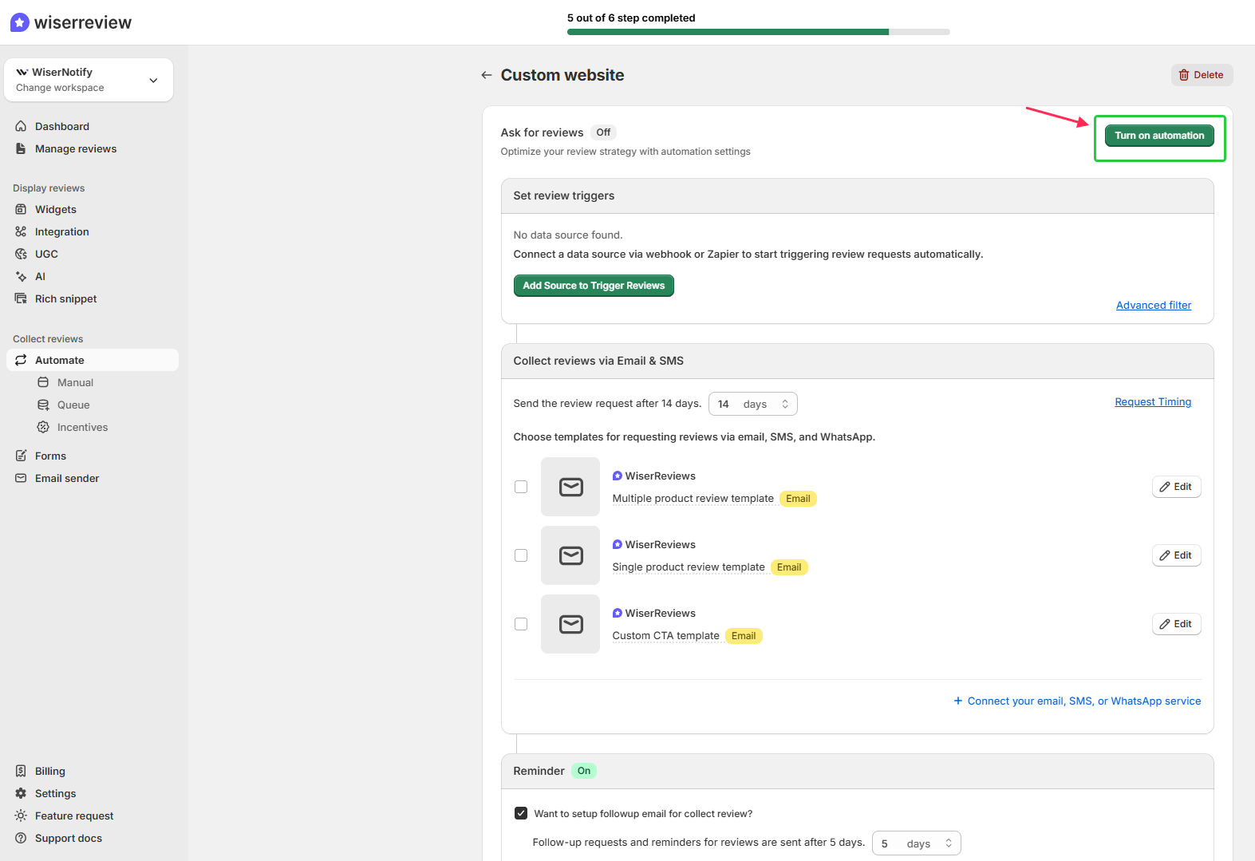This screenshot has width=1255, height=861.
Task: Open Widgets from the sidebar icon
Action: (22, 209)
